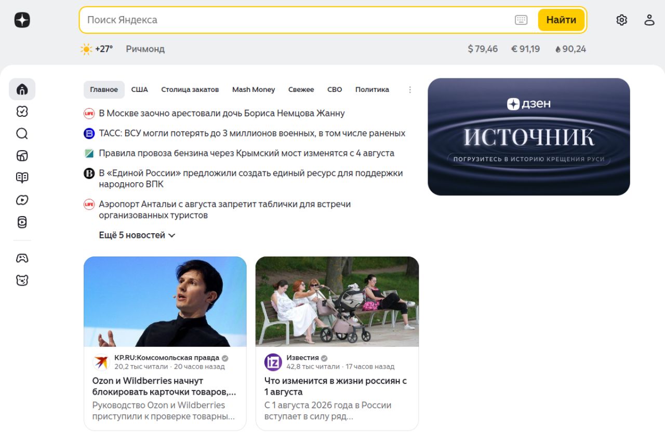
Task: Open the sidebar icon just below the magnifier
Action: [x=22, y=156]
